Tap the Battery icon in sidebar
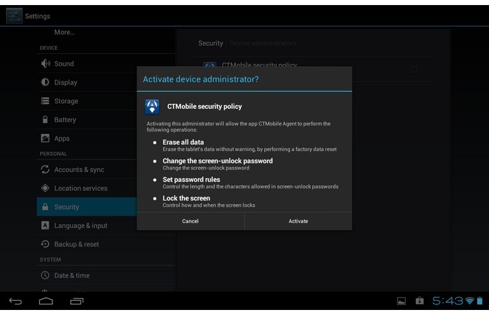489x315 pixels. [45, 120]
